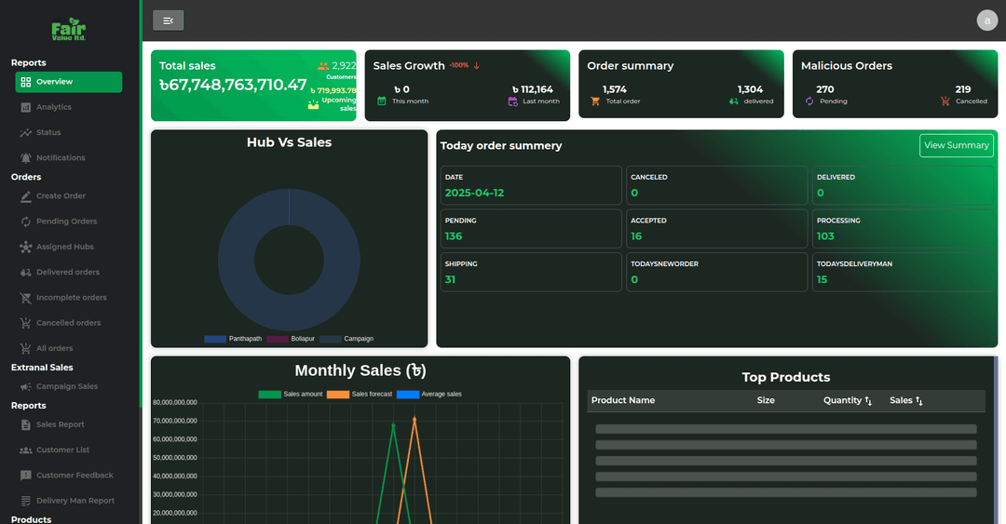The height and width of the screenshot is (524, 1006).
Task: Open the Notifications page
Action: tap(69, 158)
